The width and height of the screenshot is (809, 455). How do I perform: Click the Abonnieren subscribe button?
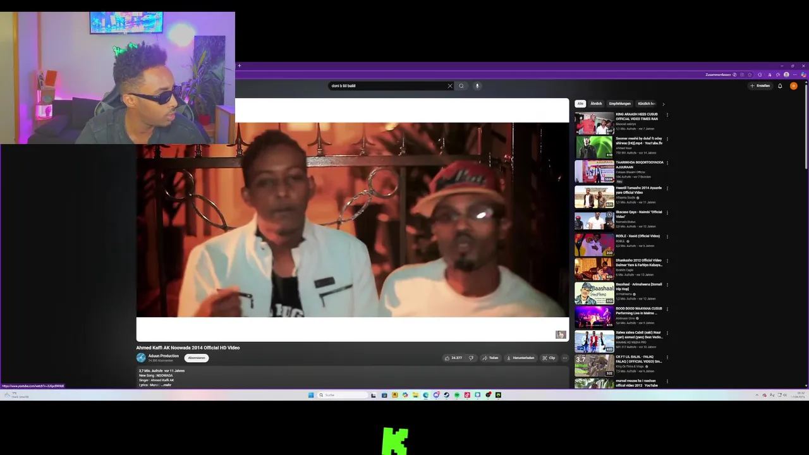pos(197,358)
